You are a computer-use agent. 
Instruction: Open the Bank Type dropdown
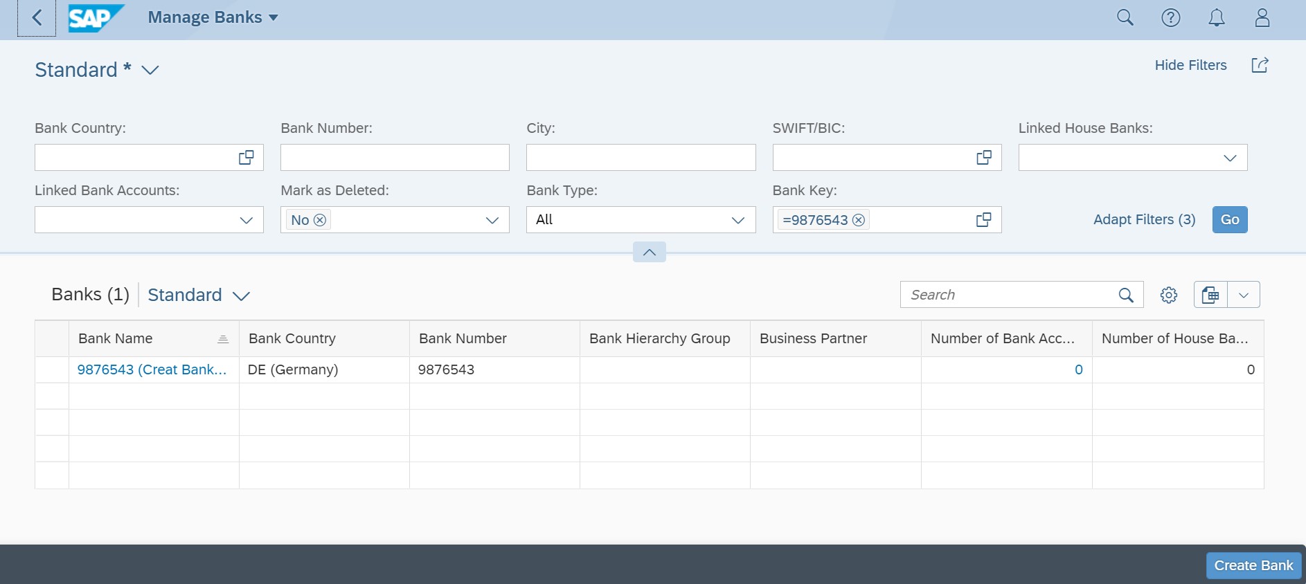click(x=738, y=220)
